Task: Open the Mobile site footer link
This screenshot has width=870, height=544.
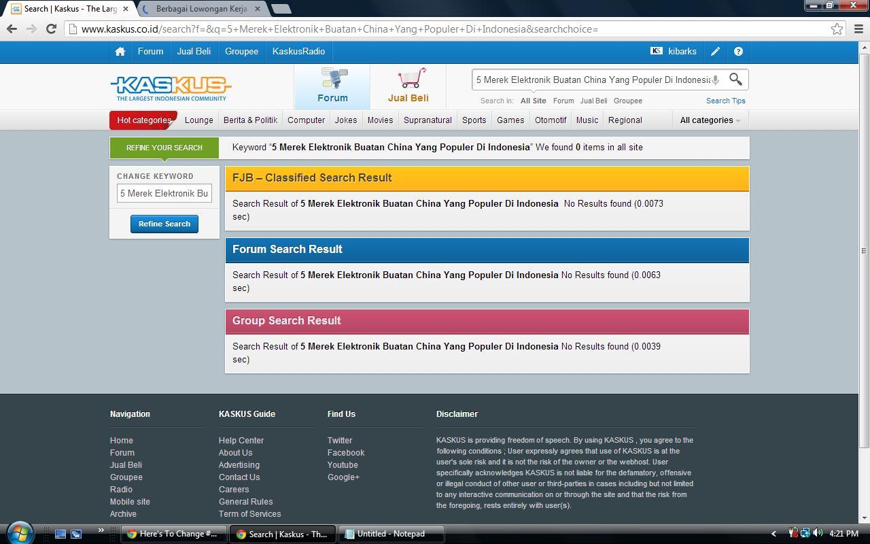Action: coord(130,502)
